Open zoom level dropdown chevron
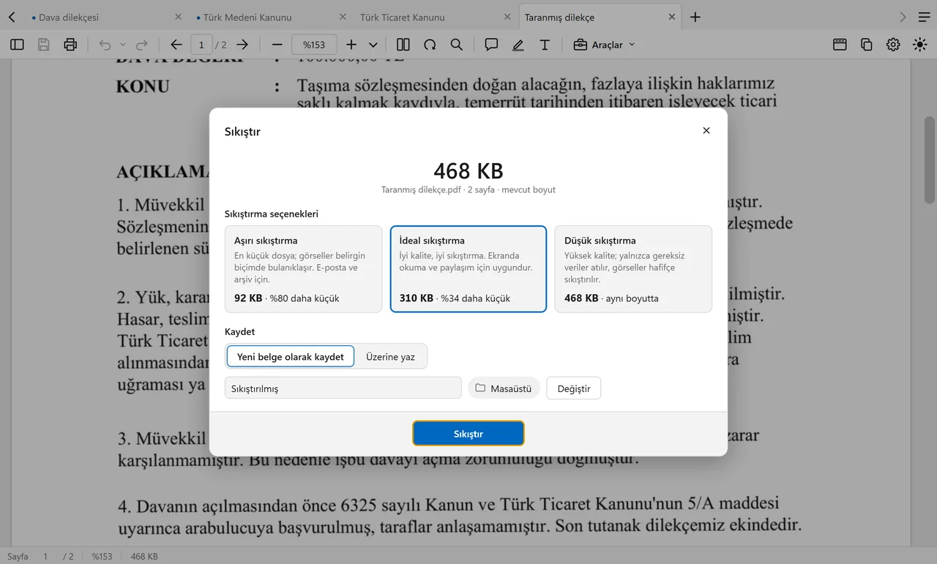Viewport: 937px width, 564px height. click(x=373, y=45)
